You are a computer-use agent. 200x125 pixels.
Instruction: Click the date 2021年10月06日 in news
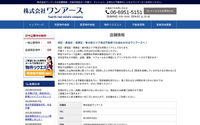pyautogui.click(x=33, y=113)
